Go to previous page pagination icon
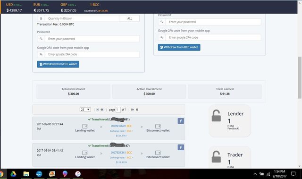Viewport: 302px width, 179px height. [x=102, y=110]
